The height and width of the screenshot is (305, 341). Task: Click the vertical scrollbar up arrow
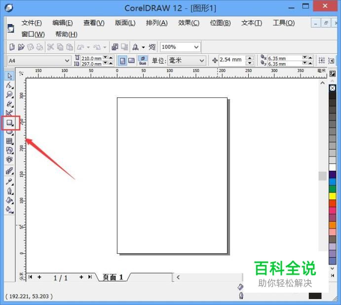323,83
